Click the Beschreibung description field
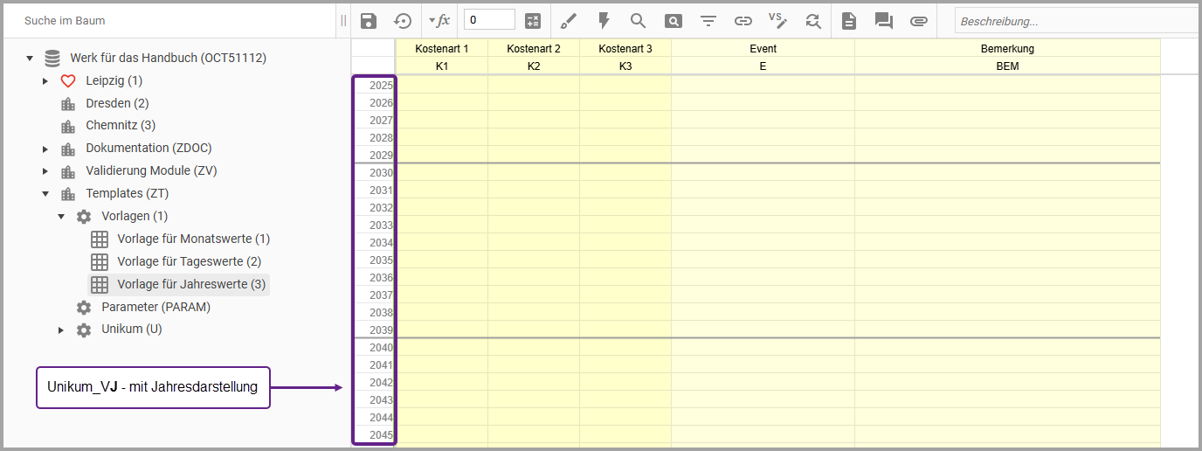 (1074, 21)
